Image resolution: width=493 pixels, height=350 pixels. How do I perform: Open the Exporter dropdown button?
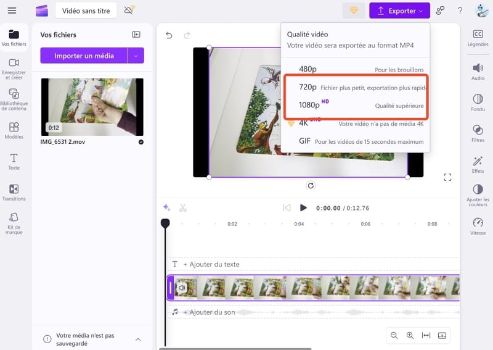coord(399,10)
